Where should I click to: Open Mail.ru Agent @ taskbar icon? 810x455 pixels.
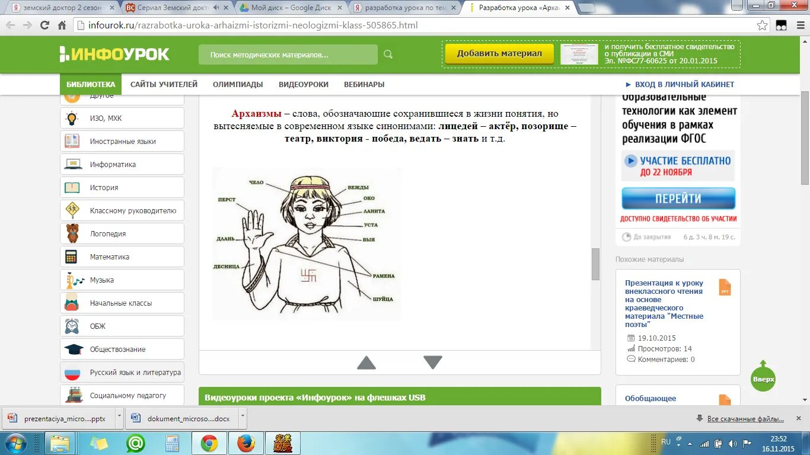[x=136, y=443]
